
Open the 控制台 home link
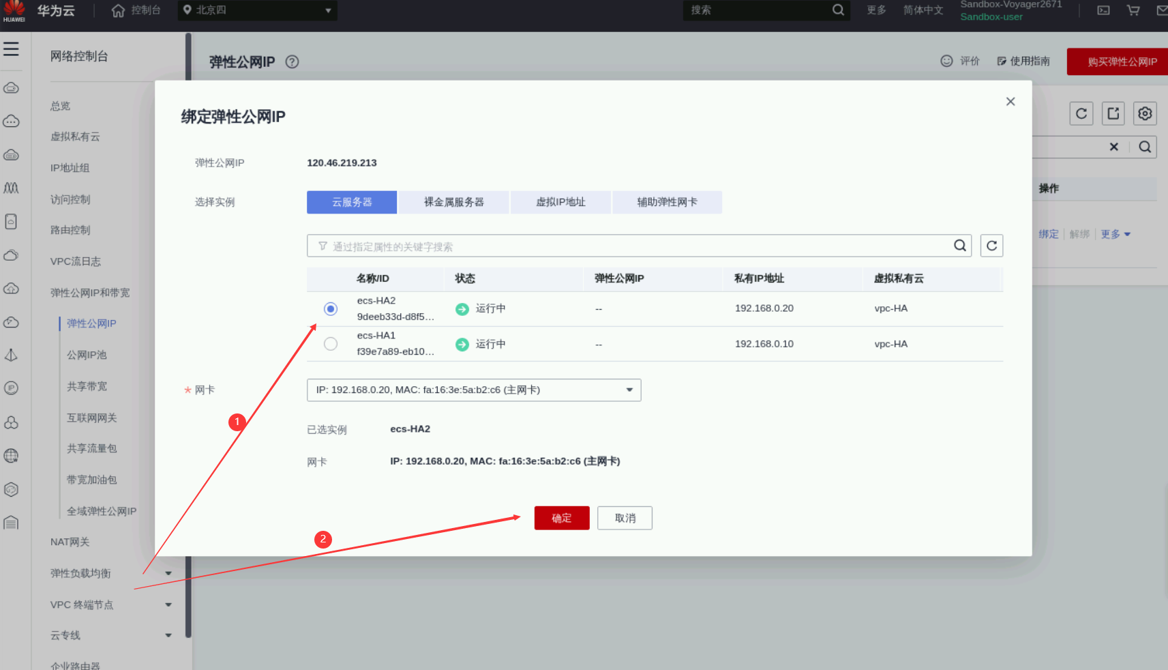pos(136,10)
